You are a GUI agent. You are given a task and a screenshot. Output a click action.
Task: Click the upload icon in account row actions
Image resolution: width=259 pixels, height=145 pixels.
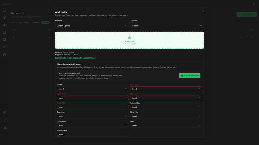(247, 37)
